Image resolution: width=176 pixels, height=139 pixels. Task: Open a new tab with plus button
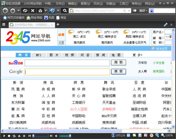(x=58, y=25)
